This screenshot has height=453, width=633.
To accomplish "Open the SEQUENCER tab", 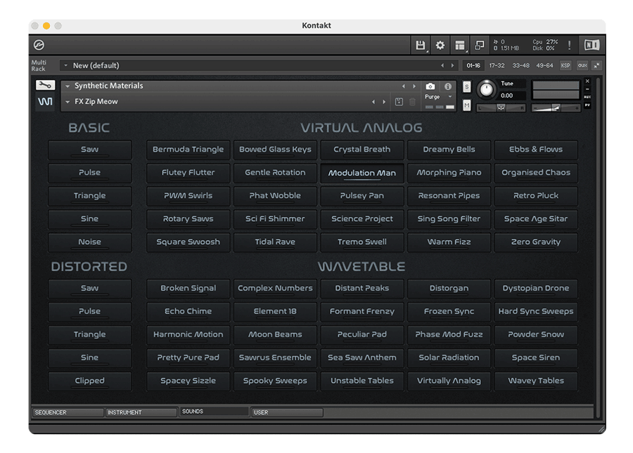I will click(x=68, y=412).
